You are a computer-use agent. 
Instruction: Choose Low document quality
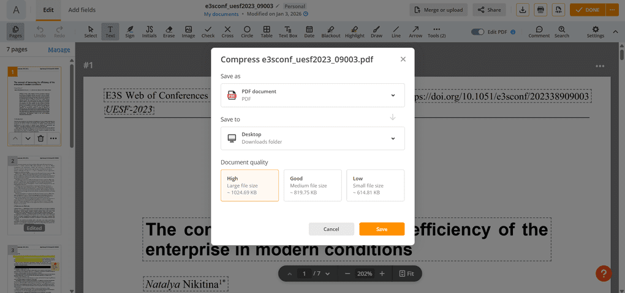coord(376,185)
